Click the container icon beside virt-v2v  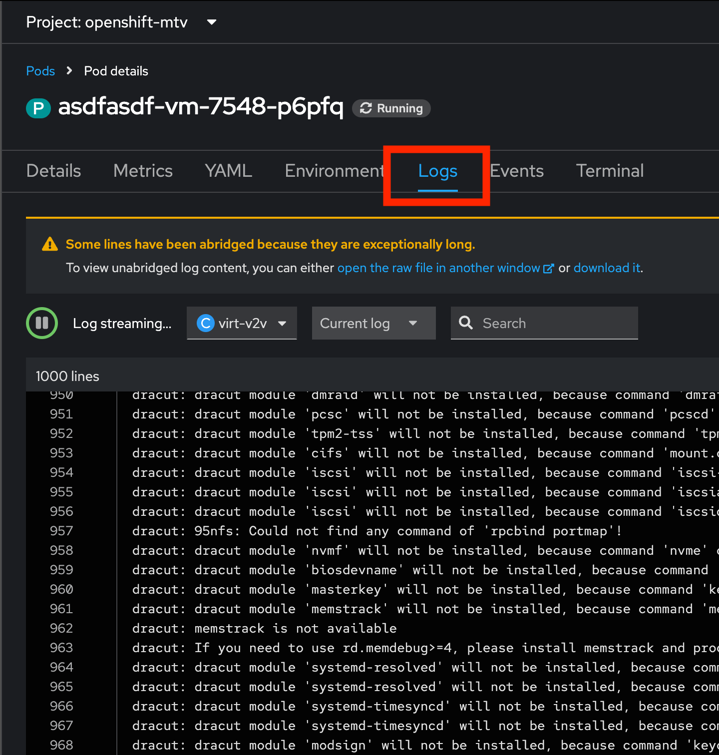coord(205,323)
